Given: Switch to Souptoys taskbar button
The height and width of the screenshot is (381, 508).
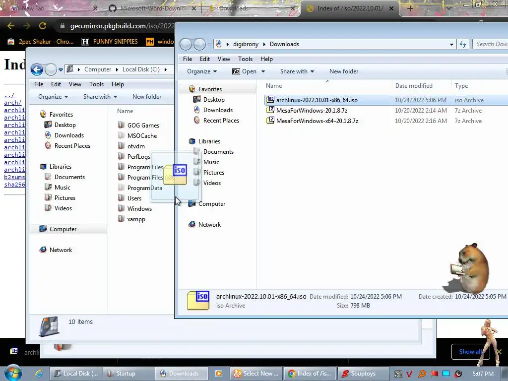Looking at the screenshot, I should (x=363, y=374).
